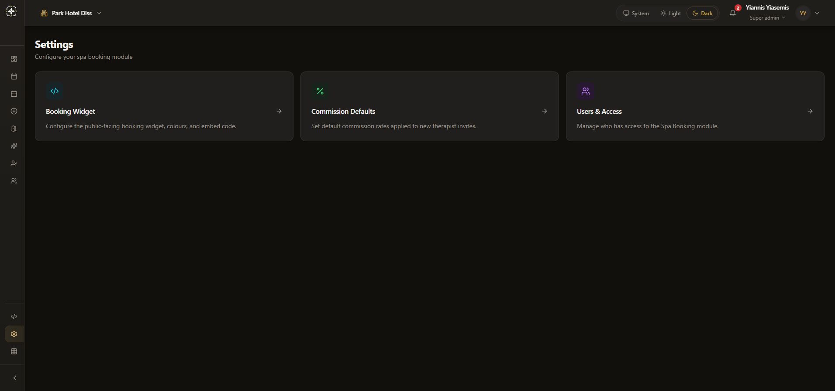Switch theme to Light
Viewport: 835px width, 391px height.
pos(670,13)
